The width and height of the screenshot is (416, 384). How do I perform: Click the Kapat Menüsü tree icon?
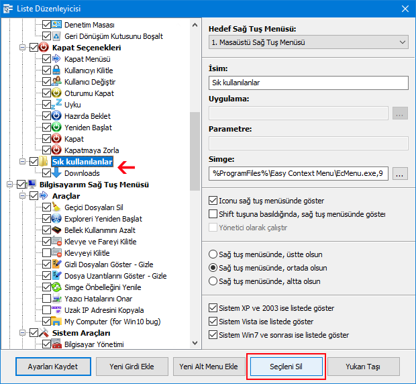pyautogui.click(x=56, y=59)
